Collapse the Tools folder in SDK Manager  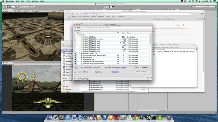click(x=78, y=35)
